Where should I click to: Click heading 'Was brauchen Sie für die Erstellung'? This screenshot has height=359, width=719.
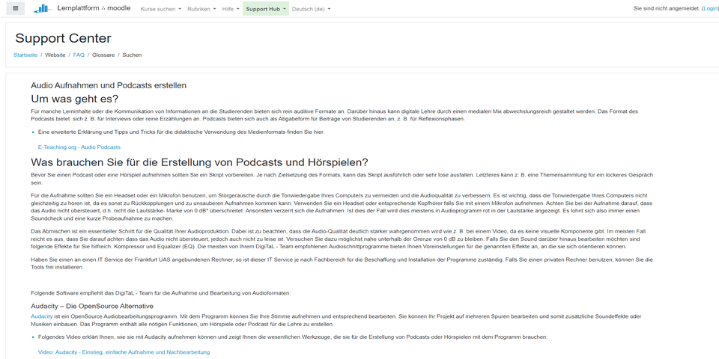(199, 162)
